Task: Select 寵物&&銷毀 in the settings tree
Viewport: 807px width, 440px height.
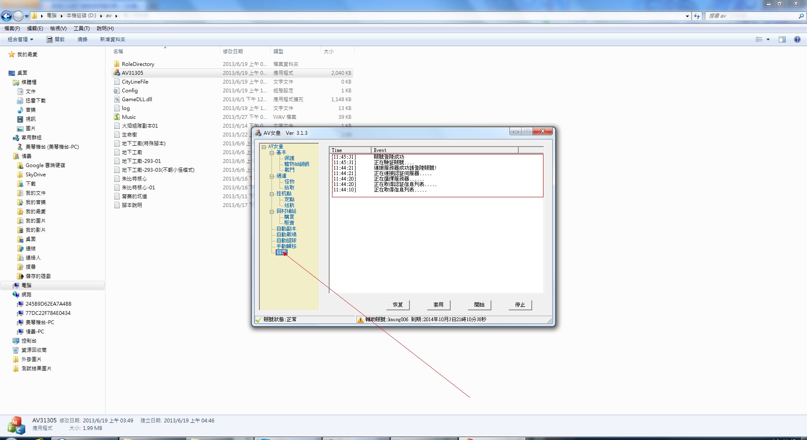Action: coord(297,164)
